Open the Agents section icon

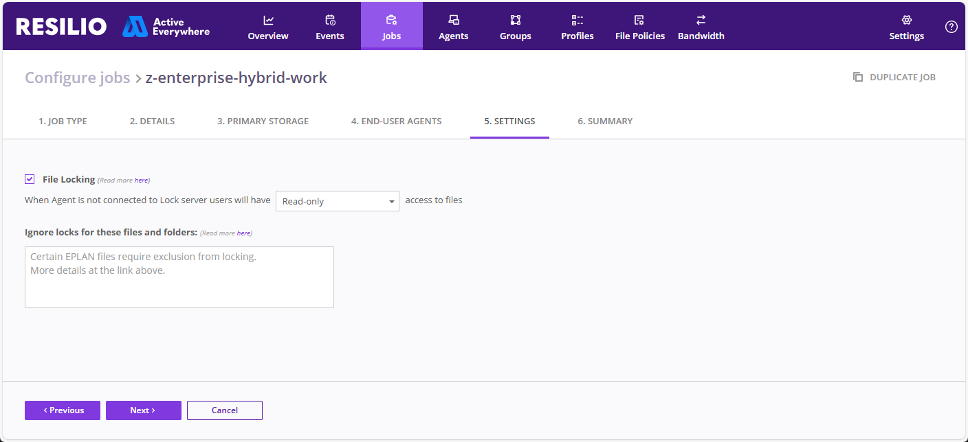tap(454, 20)
